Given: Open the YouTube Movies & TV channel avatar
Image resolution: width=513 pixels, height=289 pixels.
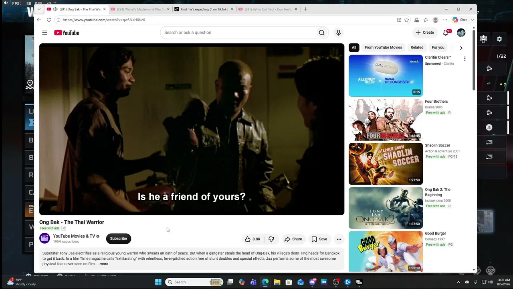Looking at the screenshot, I should pyautogui.click(x=44, y=238).
